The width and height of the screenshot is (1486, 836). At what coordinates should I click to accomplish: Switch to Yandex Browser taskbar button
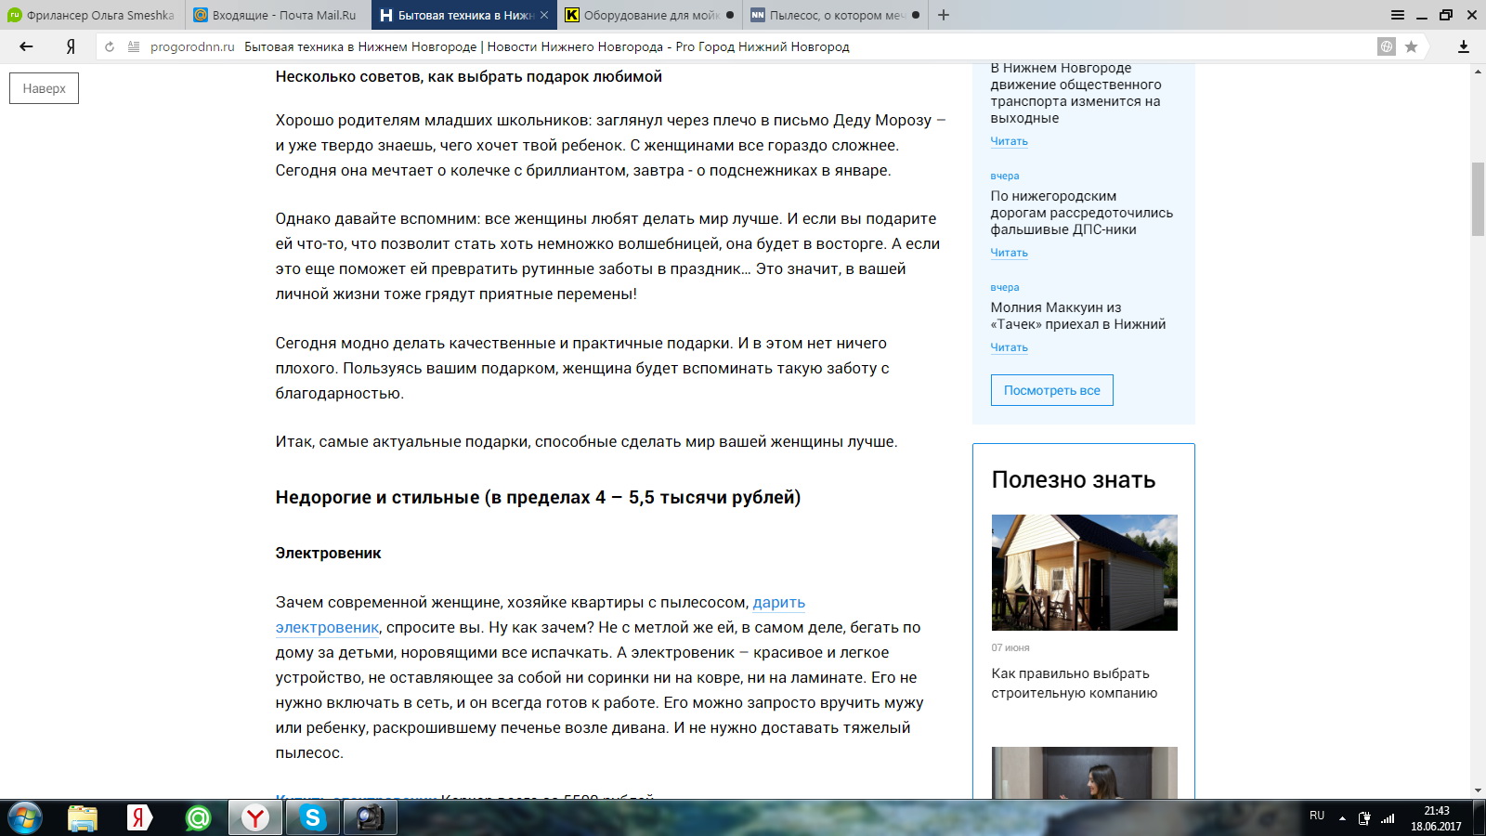tap(255, 817)
